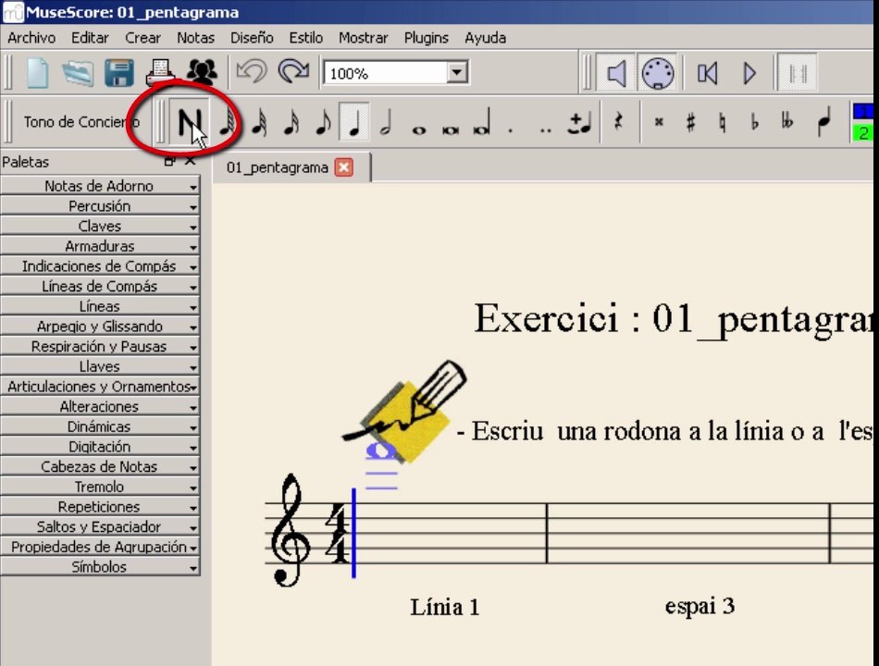Click the Línia 1 label under the staff
The image size is (879, 666).
pos(444,607)
